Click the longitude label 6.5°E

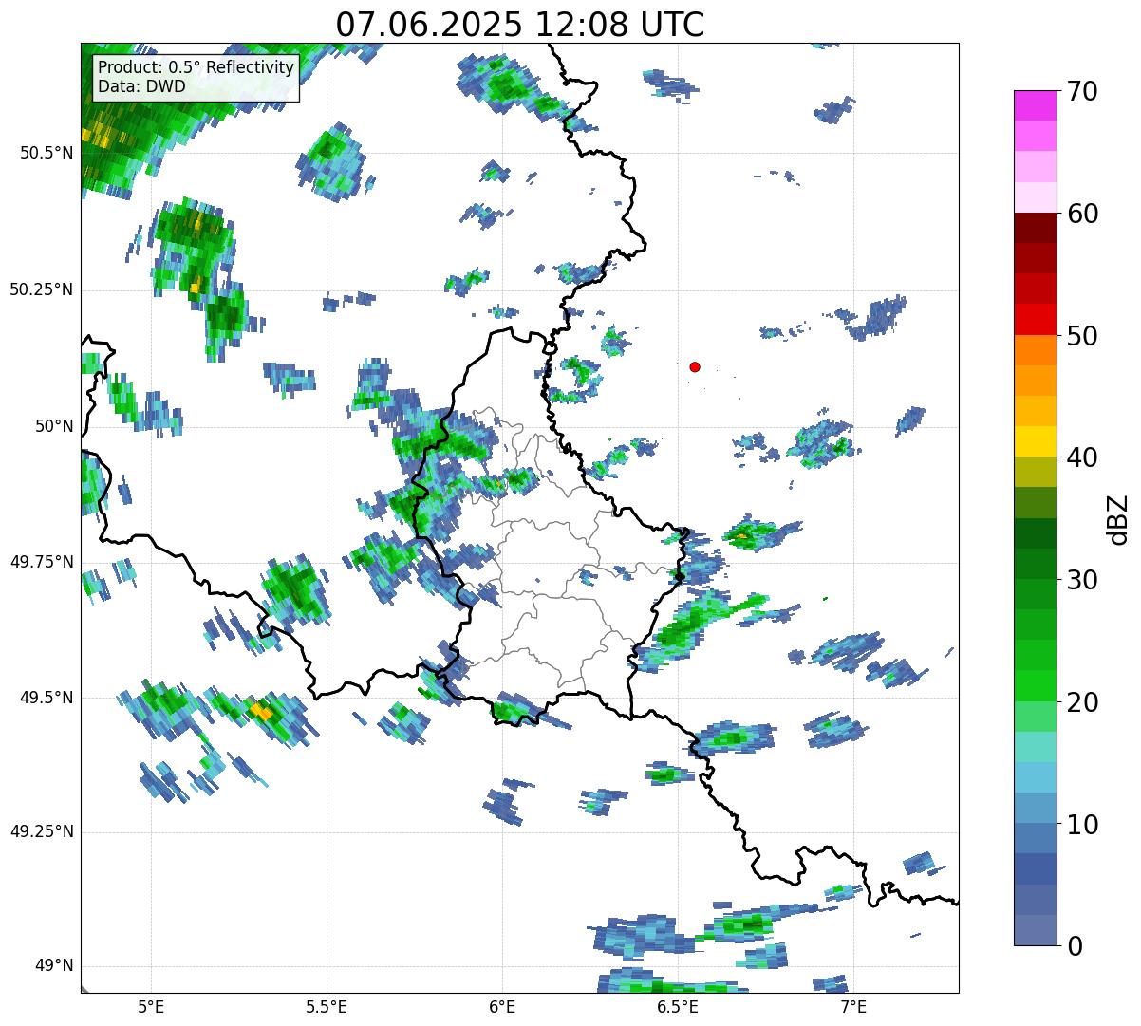pyautogui.click(x=678, y=1007)
